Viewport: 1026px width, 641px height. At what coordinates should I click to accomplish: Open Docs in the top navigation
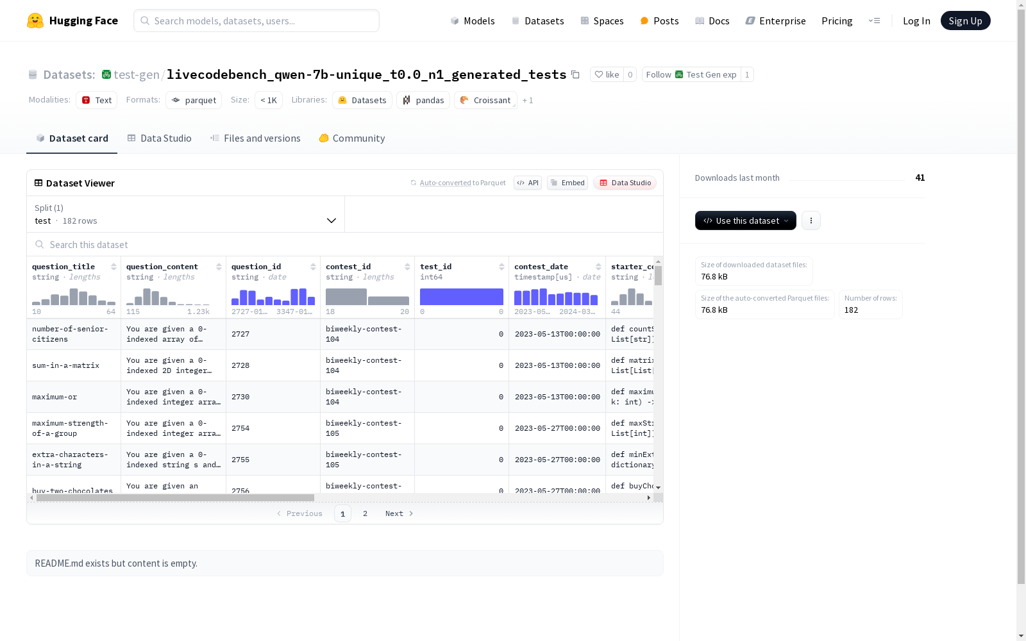tap(712, 21)
